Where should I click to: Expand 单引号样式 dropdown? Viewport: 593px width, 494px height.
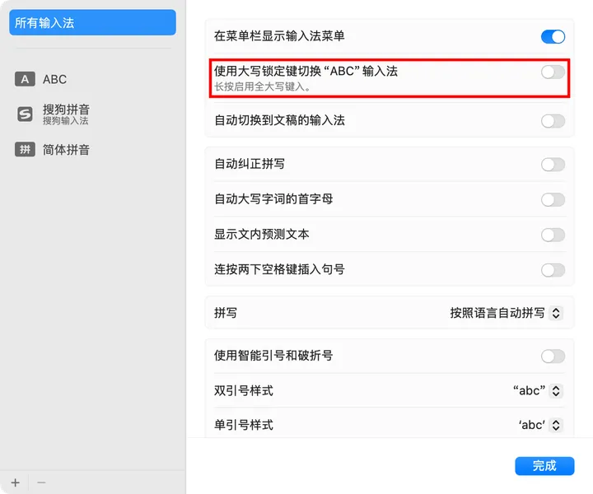tap(539, 426)
